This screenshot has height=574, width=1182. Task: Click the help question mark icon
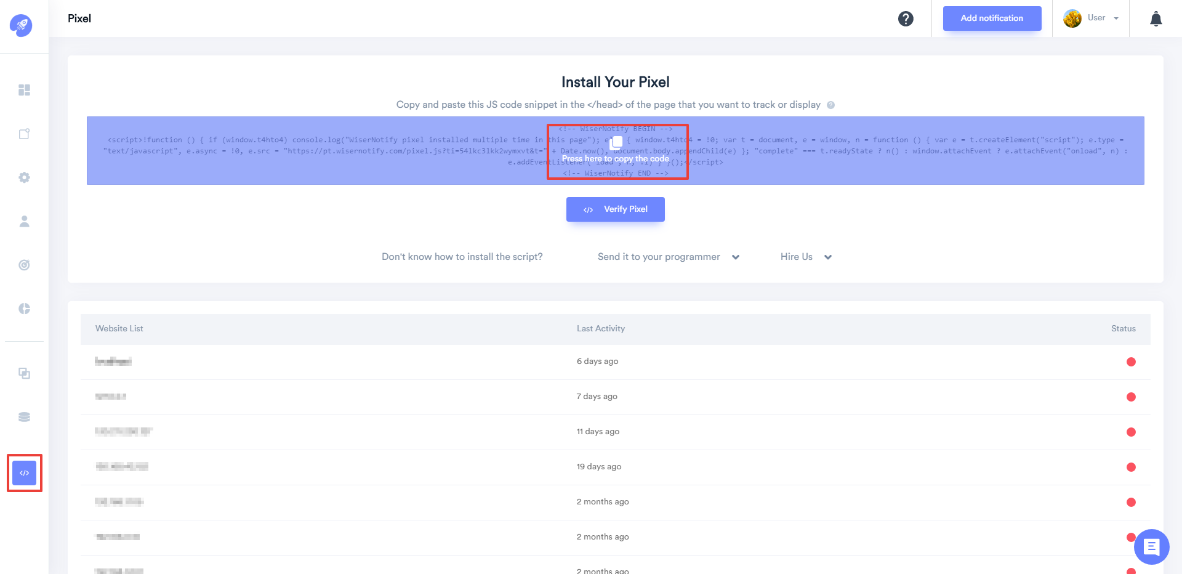[906, 18]
